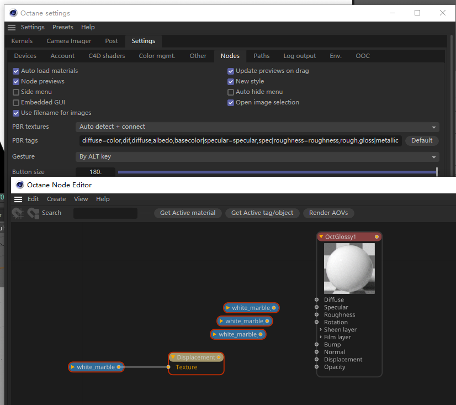Click Roughness input pin on OctGlossy1
This screenshot has width=456, height=405.
(x=316, y=314)
